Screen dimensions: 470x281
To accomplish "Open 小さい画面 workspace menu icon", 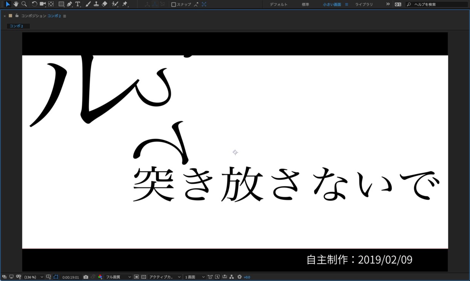I will click(x=346, y=5).
